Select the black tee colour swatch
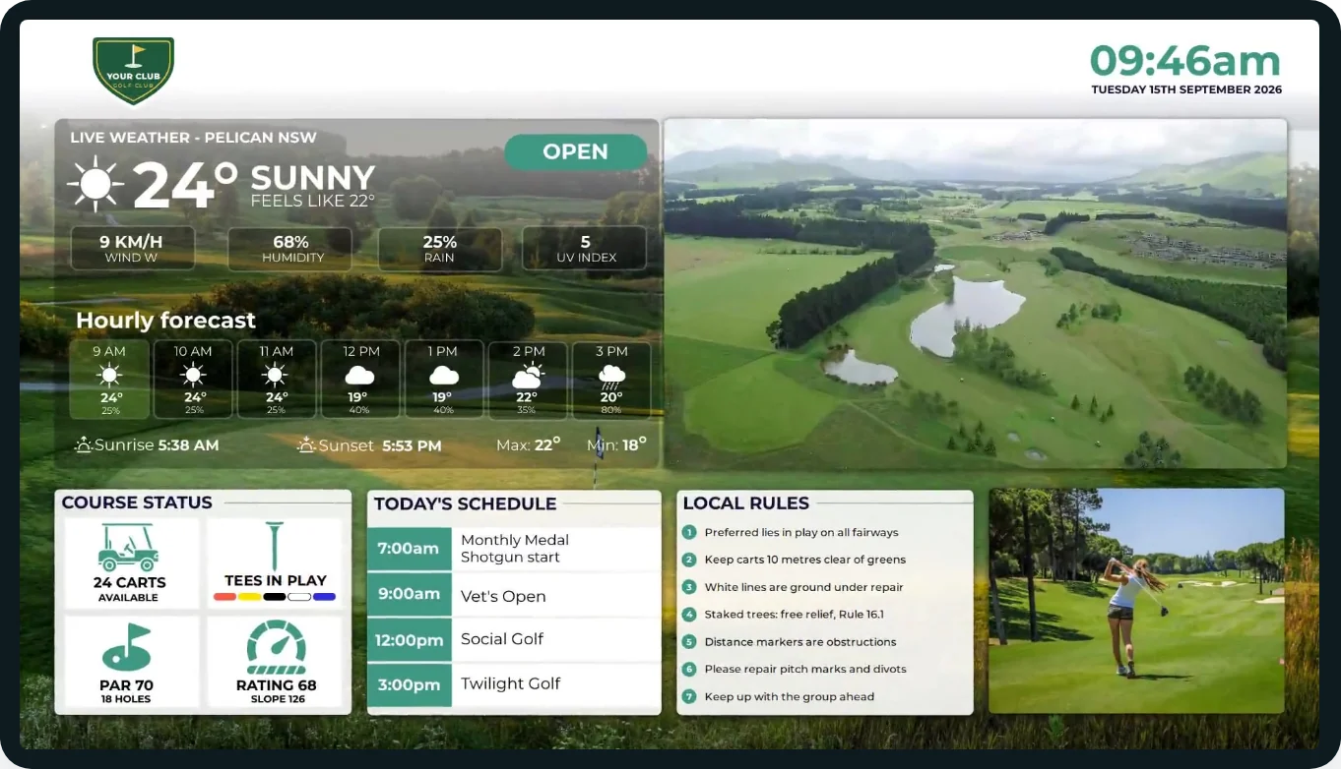Viewport: 1341px width, 769px height. pos(275,597)
